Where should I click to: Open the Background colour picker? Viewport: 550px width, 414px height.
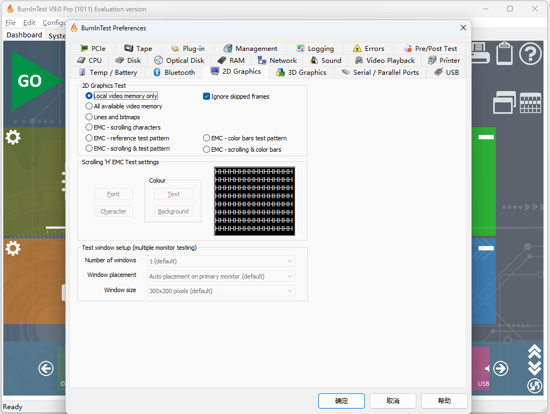pos(173,211)
